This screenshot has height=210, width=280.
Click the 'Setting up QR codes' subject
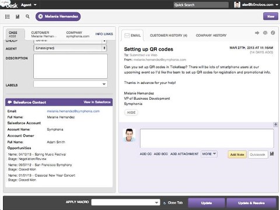[149, 49]
